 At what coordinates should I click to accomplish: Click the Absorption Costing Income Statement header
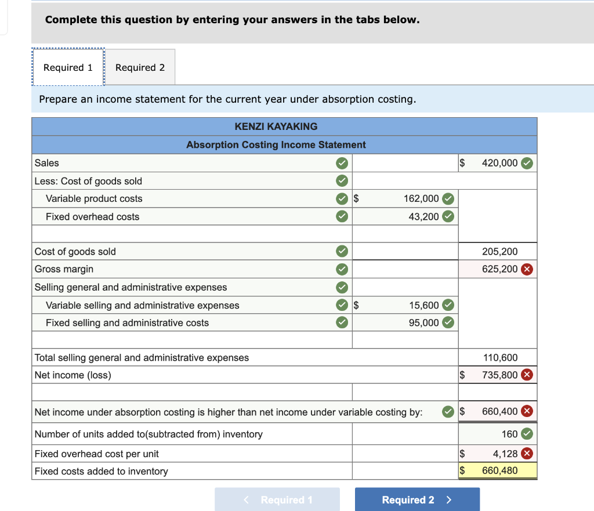pos(284,144)
